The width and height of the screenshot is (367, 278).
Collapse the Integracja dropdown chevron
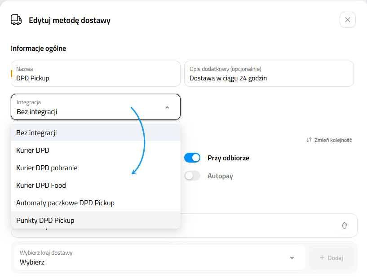tap(167, 107)
